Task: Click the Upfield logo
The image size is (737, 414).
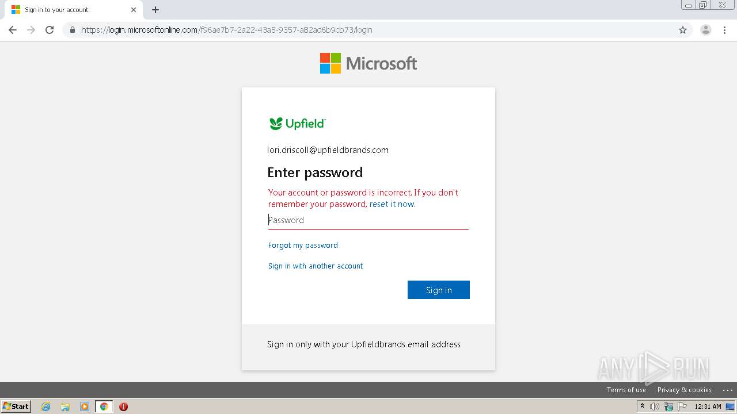Action: (x=297, y=124)
